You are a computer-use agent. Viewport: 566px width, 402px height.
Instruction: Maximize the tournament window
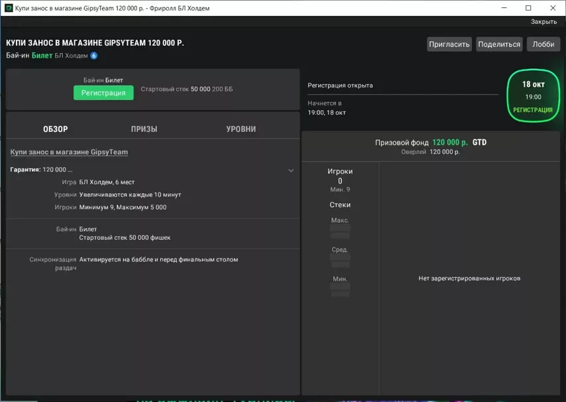pos(528,8)
